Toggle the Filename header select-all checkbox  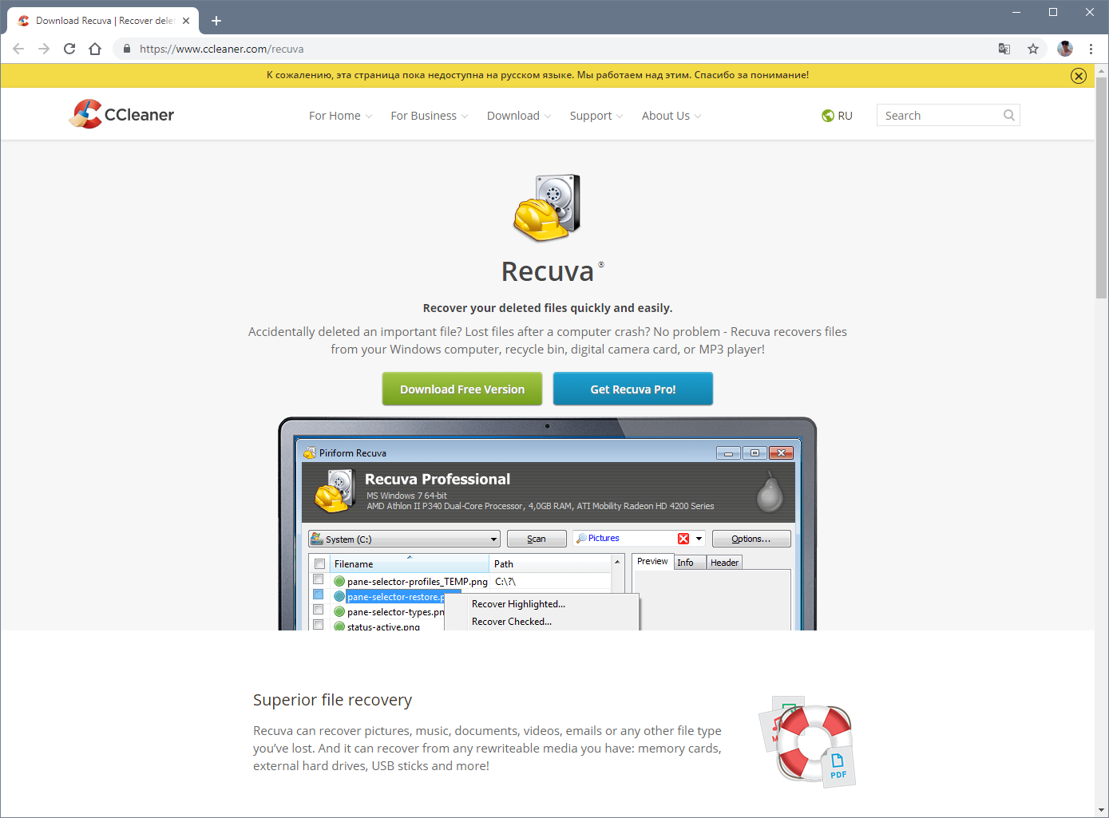click(x=319, y=563)
